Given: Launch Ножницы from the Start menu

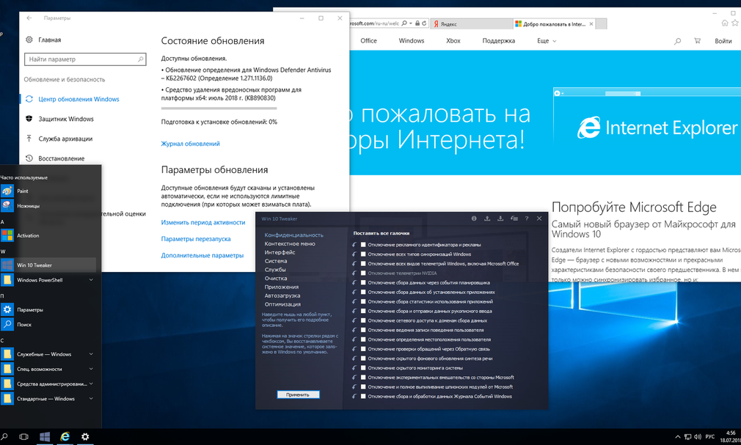Looking at the screenshot, I should click(x=29, y=206).
